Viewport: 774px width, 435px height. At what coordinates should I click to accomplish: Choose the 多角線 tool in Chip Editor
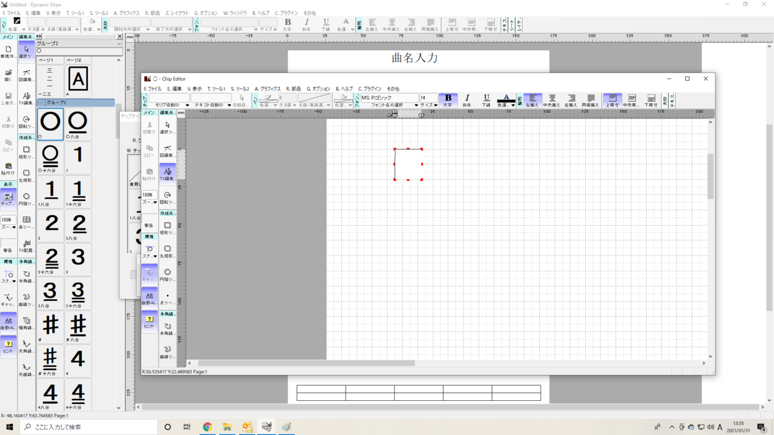pos(167,328)
